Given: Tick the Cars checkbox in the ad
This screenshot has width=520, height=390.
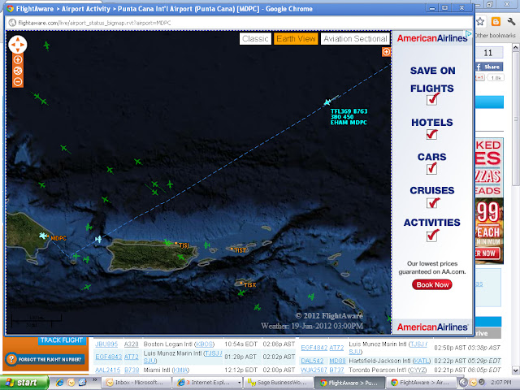Looking at the screenshot, I should [x=431, y=169].
